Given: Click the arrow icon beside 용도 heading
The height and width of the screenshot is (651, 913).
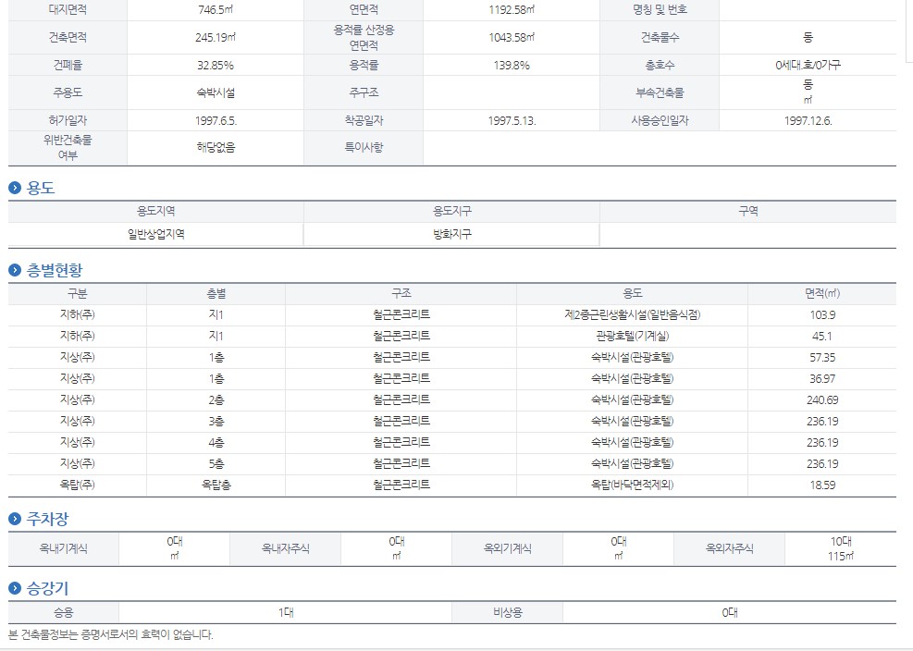Looking at the screenshot, I should 15,188.
